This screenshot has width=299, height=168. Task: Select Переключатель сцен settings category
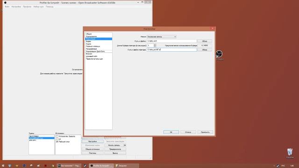[99, 59]
